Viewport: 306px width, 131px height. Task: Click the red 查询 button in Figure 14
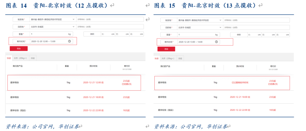tap(19, 49)
